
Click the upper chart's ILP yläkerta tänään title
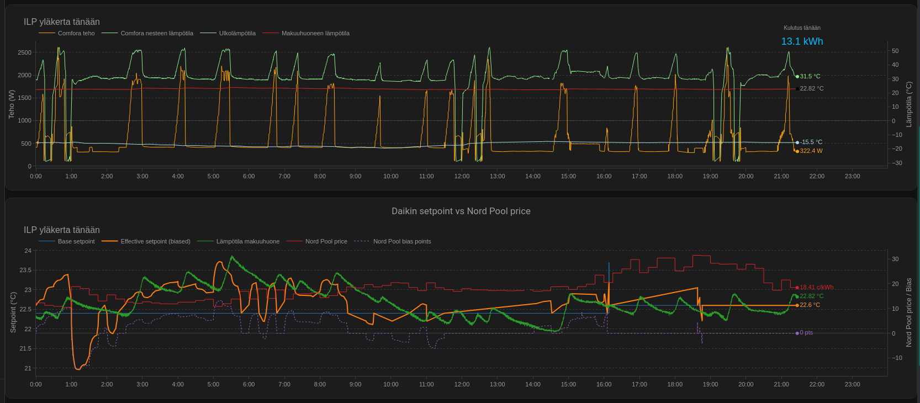coord(62,22)
